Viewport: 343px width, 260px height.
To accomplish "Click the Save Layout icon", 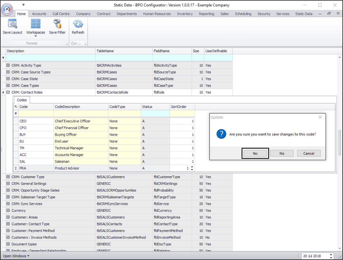I will [12, 24].
